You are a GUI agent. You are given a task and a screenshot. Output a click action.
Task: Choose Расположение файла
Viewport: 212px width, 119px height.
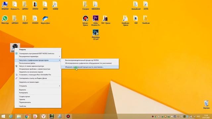[38, 63]
